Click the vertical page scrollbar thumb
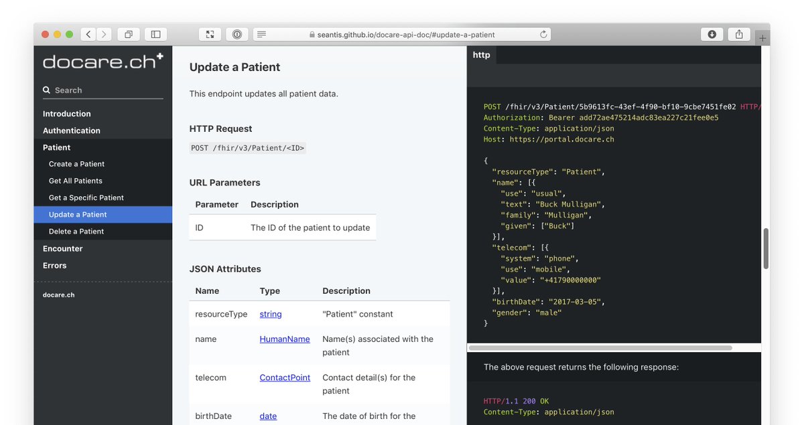 (766, 248)
